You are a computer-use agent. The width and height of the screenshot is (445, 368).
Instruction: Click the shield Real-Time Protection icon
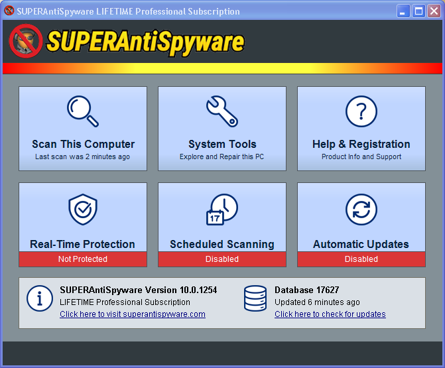(83, 210)
